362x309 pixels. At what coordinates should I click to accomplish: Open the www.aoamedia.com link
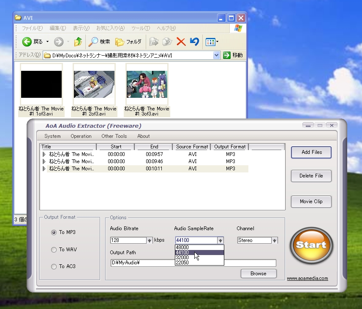(307, 278)
